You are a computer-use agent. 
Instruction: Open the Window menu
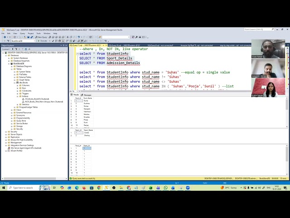(47, 33)
